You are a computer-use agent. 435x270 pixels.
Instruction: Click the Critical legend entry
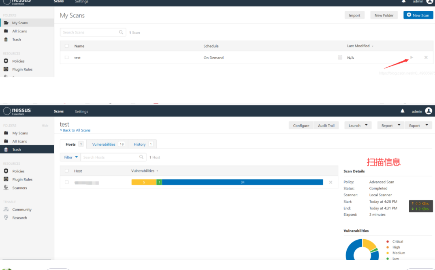pyautogui.click(x=394, y=241)
